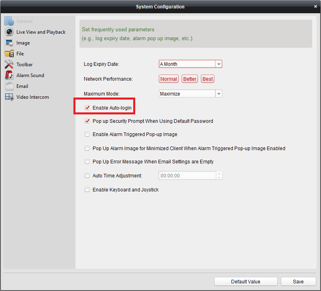Image resolution: width=321 pixels, height=291 pixels.
Task: Enable Alarm Triggered Pop-up Image checkbox
Action: click(87, 134)
